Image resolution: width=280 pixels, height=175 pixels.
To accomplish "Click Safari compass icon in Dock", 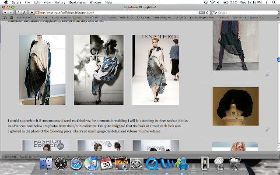I will pyautogui.click(x=76, y=164).
